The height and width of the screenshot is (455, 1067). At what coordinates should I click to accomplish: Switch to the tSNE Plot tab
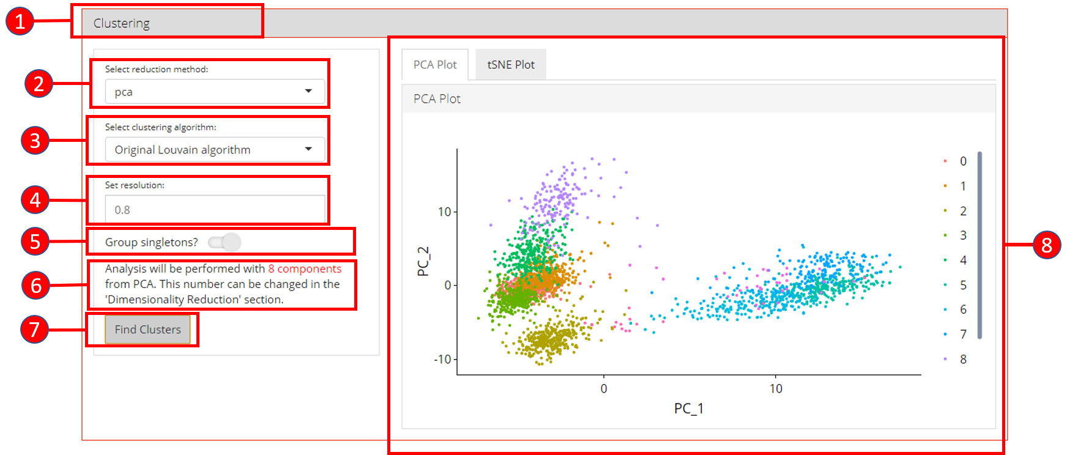point(510,65)
